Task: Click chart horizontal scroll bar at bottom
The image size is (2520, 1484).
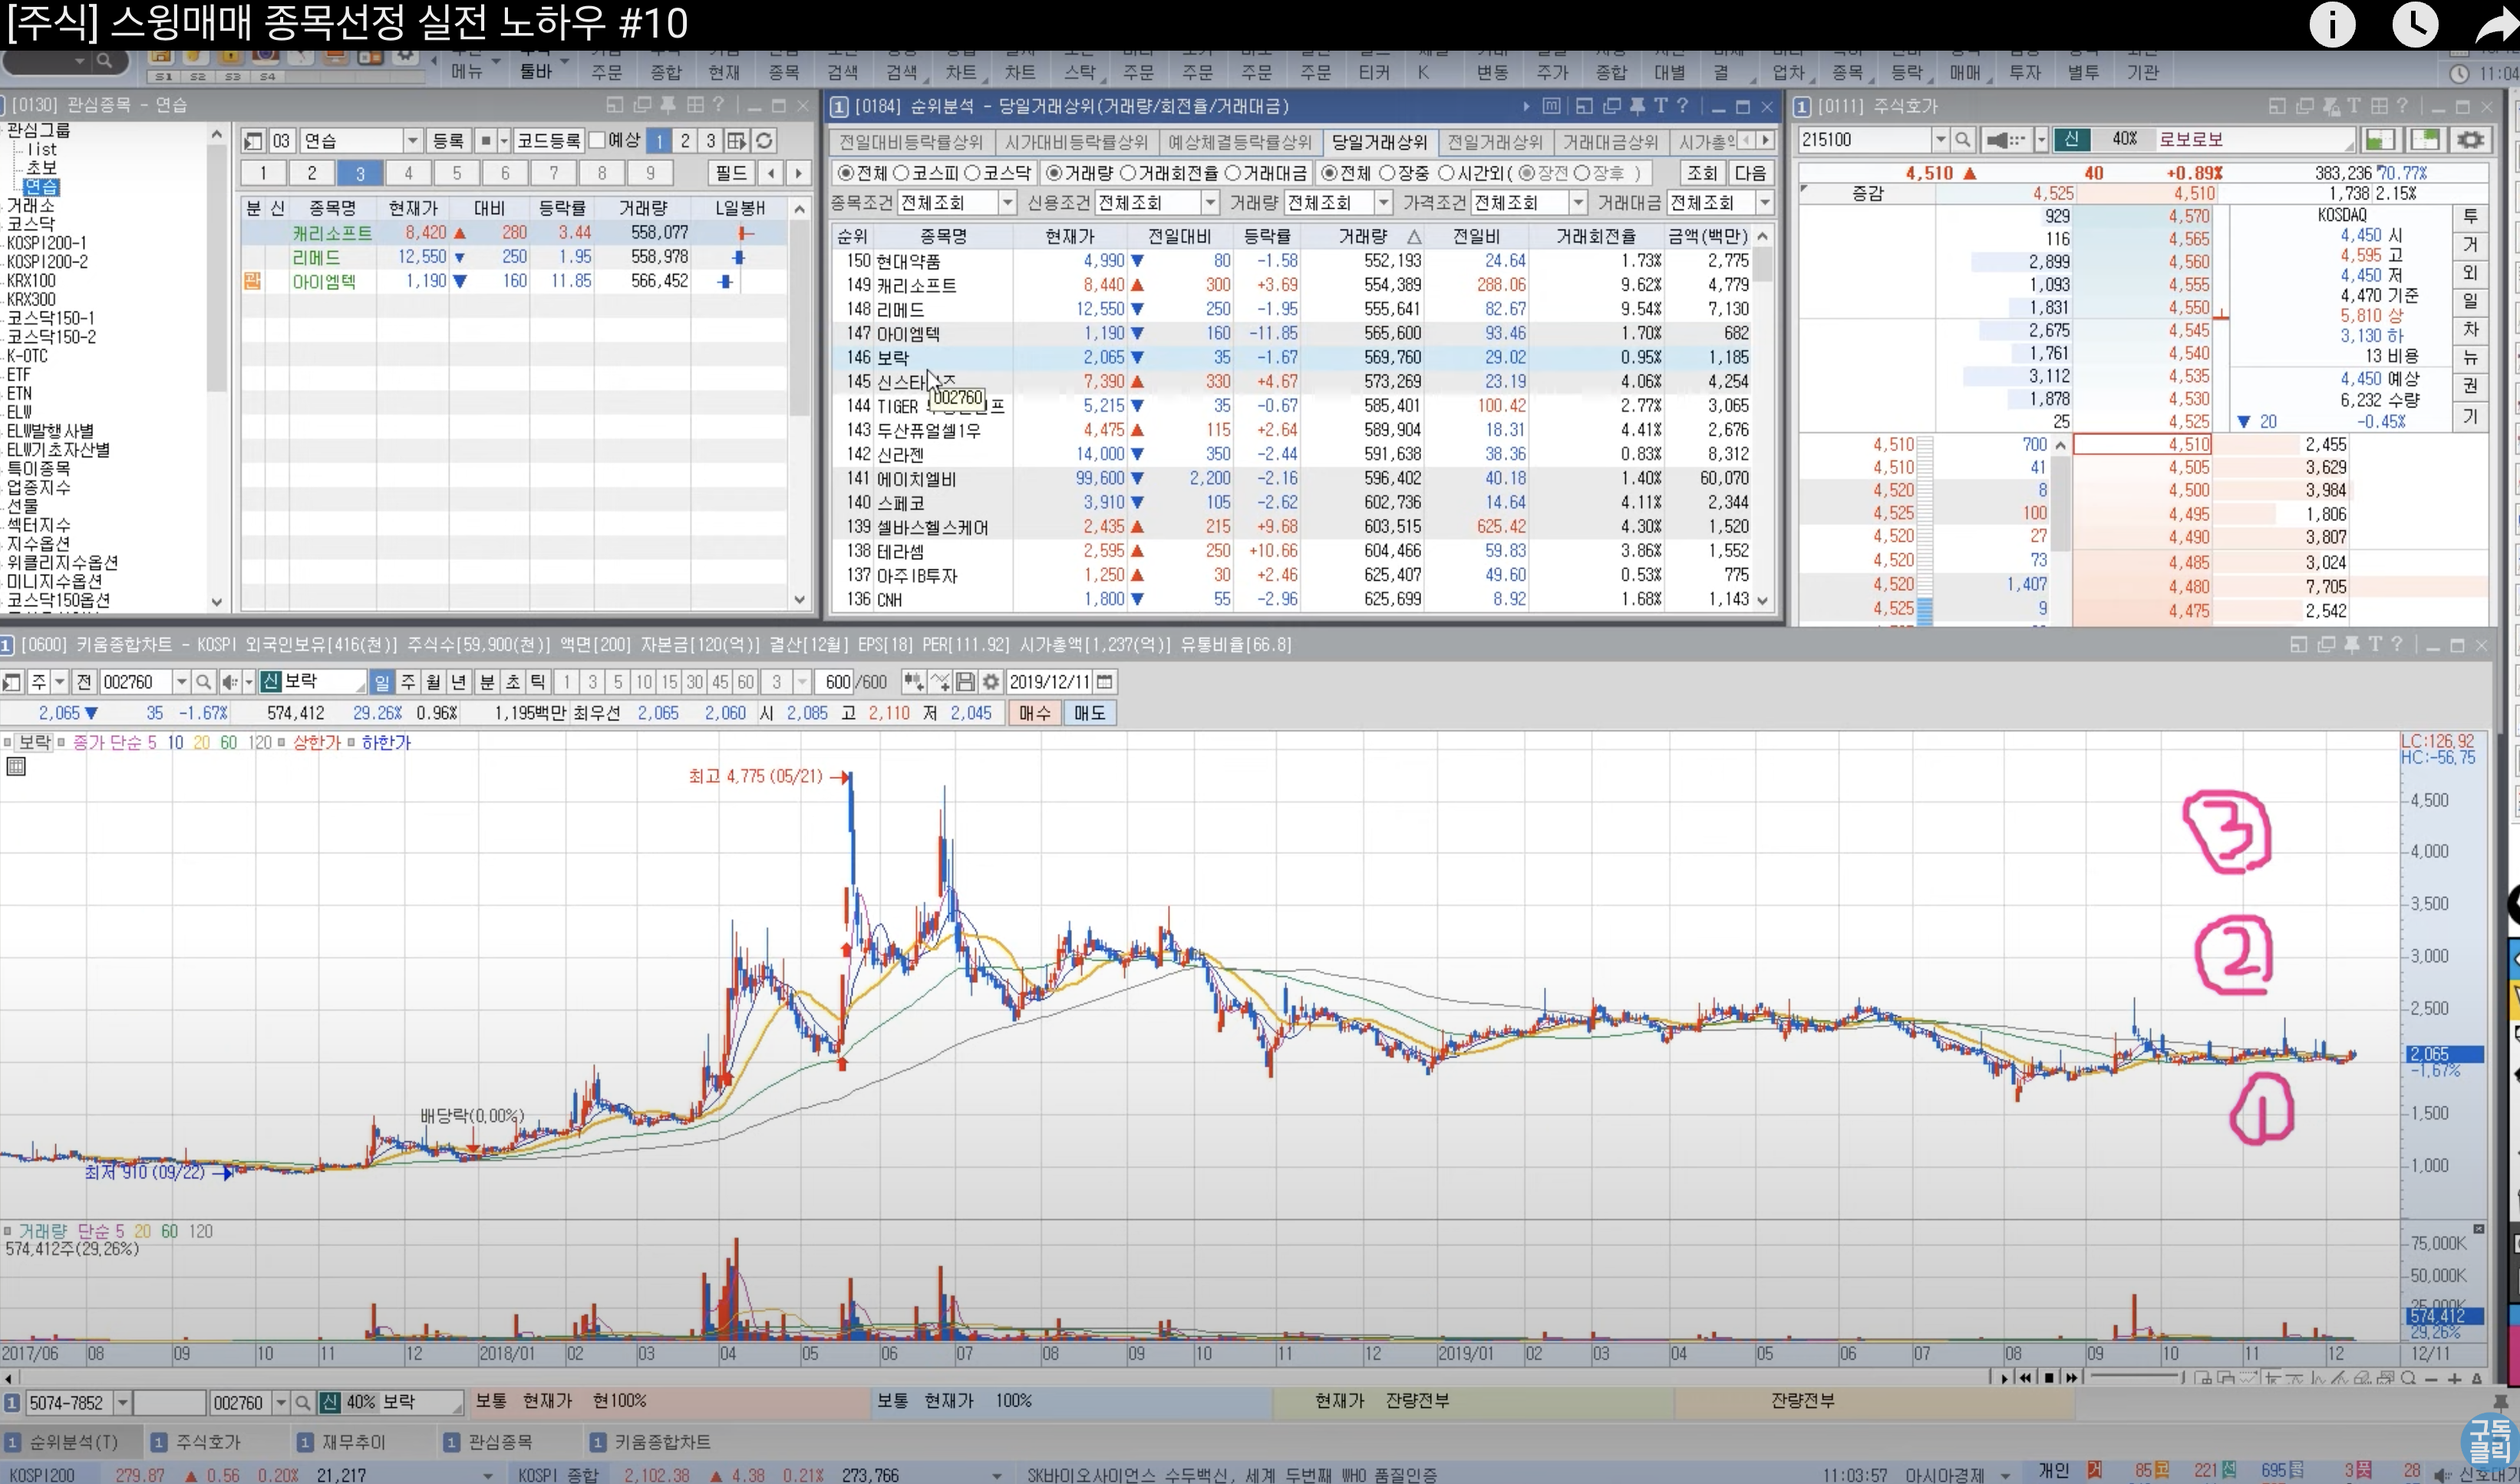Action: 1000,1377
